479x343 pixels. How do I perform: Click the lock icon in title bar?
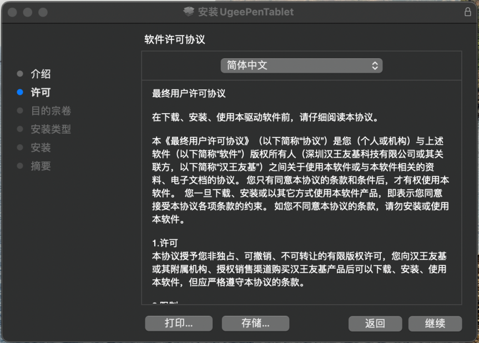[467, 12]
